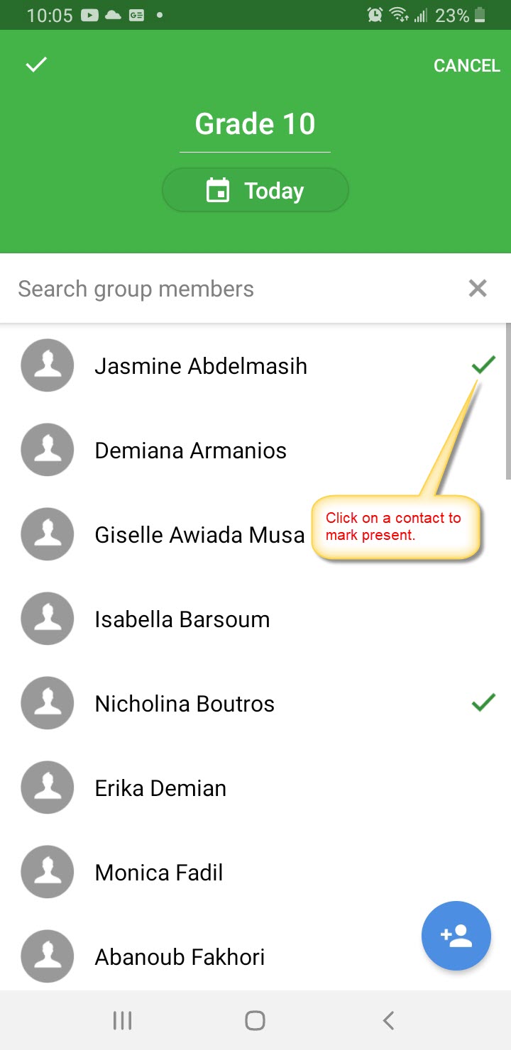511x1050 pixels.
Task: Tap the Android home button
Action: coord(255,1020)
